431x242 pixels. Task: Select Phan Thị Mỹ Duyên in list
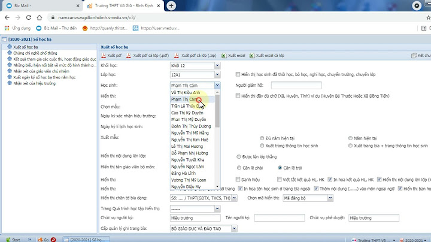pyautogui.click(x=192, y=119)
